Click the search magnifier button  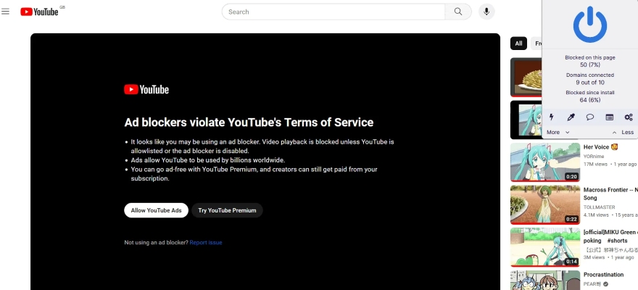point(458,12)
